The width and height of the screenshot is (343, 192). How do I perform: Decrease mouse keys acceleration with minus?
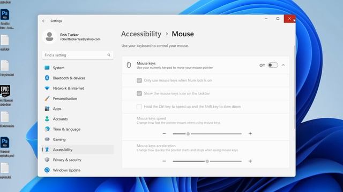click(x=165, y=161)
